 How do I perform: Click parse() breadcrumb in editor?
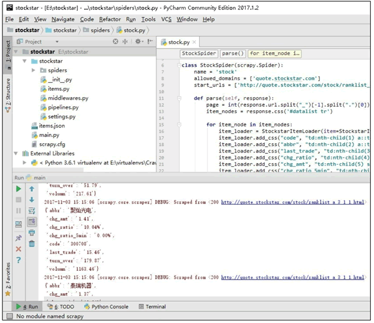[x=233, y=54]
